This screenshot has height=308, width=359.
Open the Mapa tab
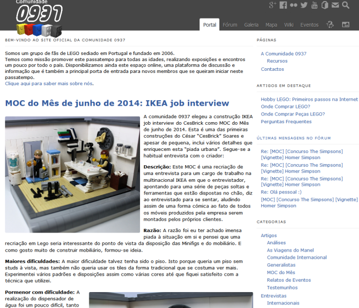click(271, 25)
